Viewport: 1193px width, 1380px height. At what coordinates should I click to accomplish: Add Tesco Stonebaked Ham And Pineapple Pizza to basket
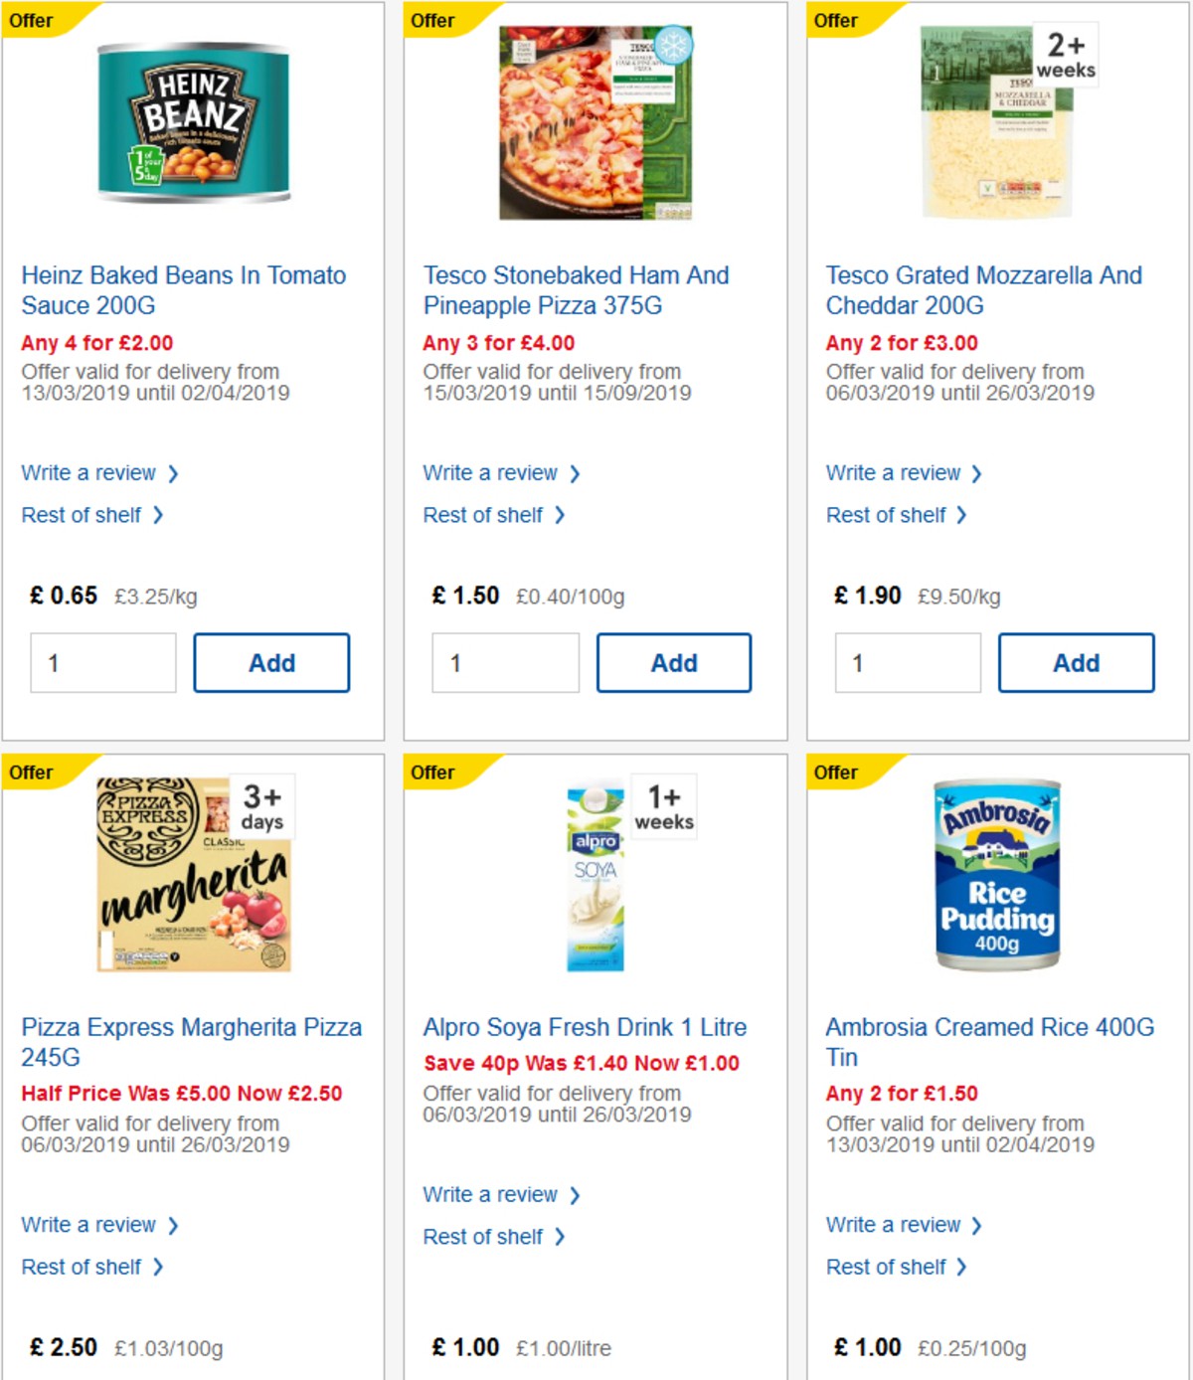click(674, 662)
